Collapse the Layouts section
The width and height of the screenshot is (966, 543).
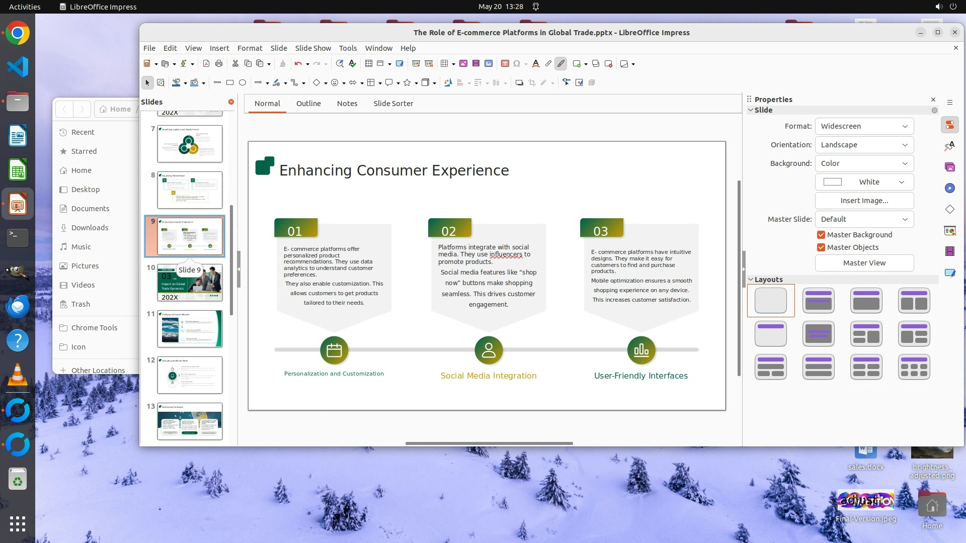pyautogui.click(x=751, y=280)
